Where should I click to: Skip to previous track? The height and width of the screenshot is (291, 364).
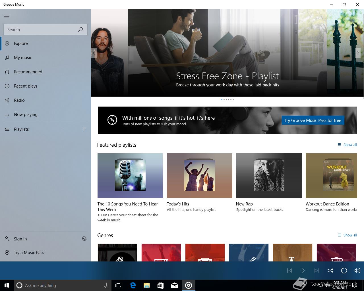pyautogui.click(x=289, y=271)
